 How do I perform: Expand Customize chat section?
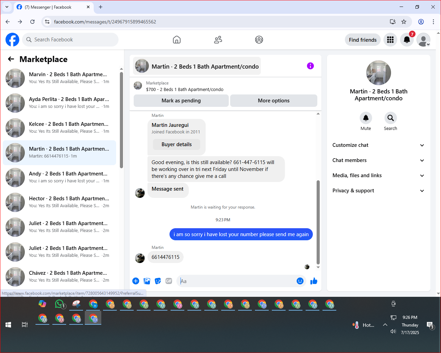coord(379,145)
